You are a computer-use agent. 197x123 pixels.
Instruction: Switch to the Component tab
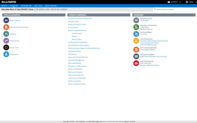(x=14, y=6)
